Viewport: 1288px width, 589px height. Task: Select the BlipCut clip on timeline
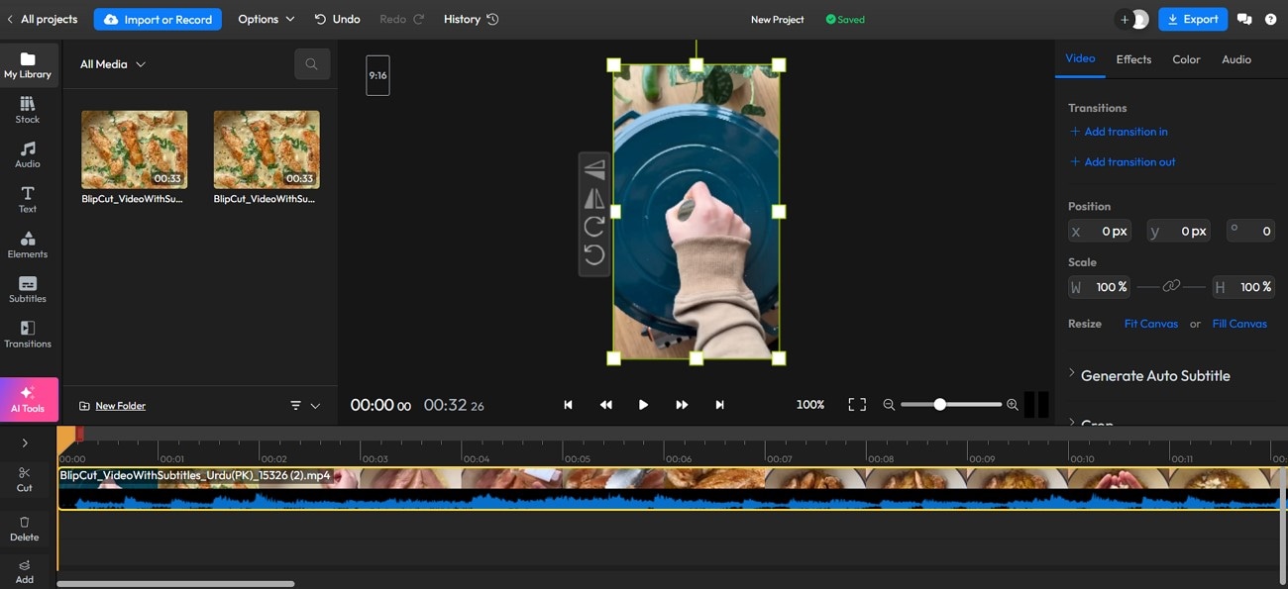click(672, 489)
